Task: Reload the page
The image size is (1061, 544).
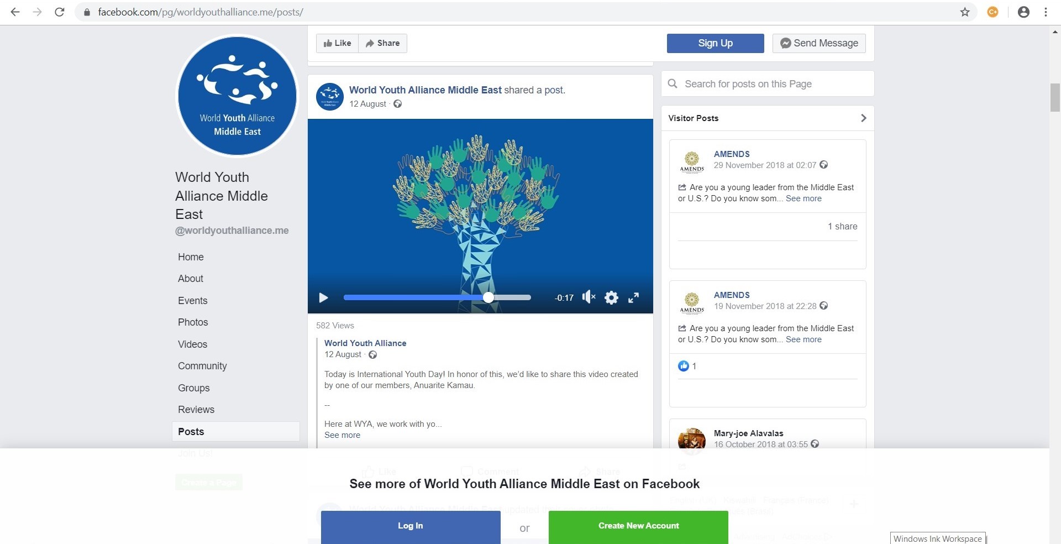Action: [x=60, y=12]
